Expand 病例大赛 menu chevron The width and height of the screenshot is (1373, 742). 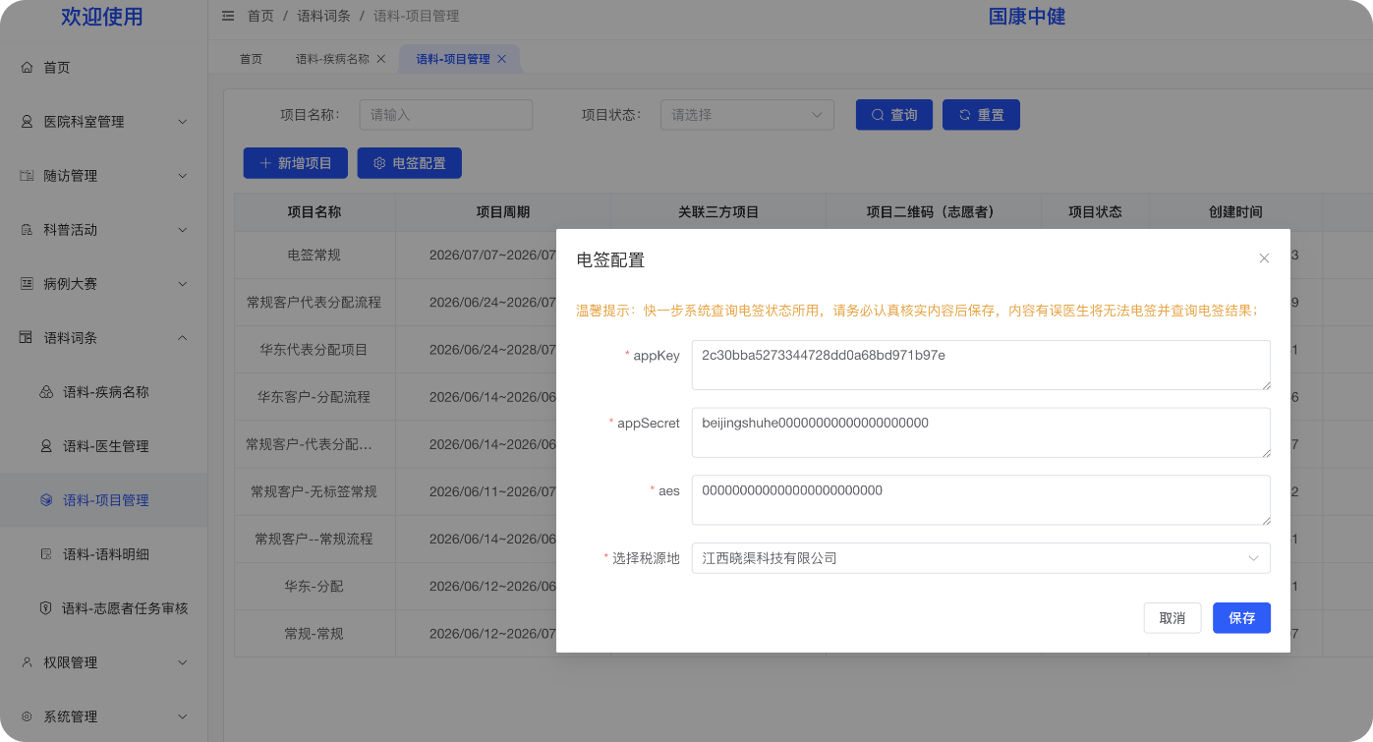point(182,284)
